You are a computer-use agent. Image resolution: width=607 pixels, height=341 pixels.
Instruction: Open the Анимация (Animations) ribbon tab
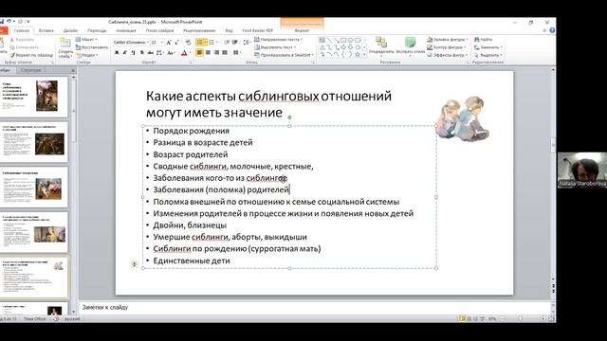click(x=126, y=30)
